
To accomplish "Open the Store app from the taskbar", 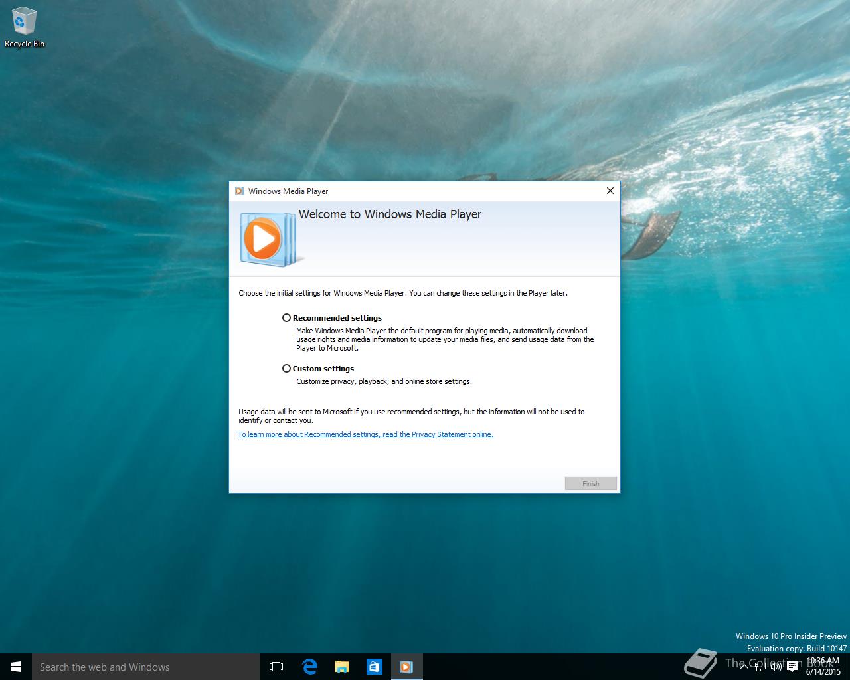I will (x=375, y=667).
